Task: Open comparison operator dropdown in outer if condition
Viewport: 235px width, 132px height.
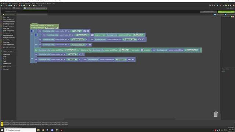Action: coord(85,31)
